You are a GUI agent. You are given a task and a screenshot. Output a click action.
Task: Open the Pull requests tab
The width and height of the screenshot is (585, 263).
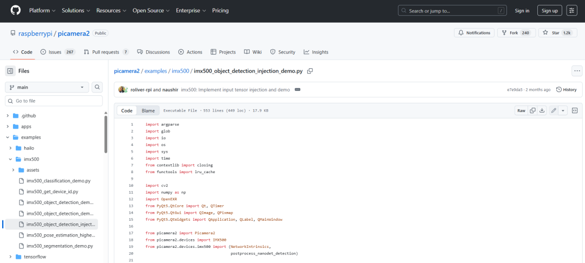(106, 52)
